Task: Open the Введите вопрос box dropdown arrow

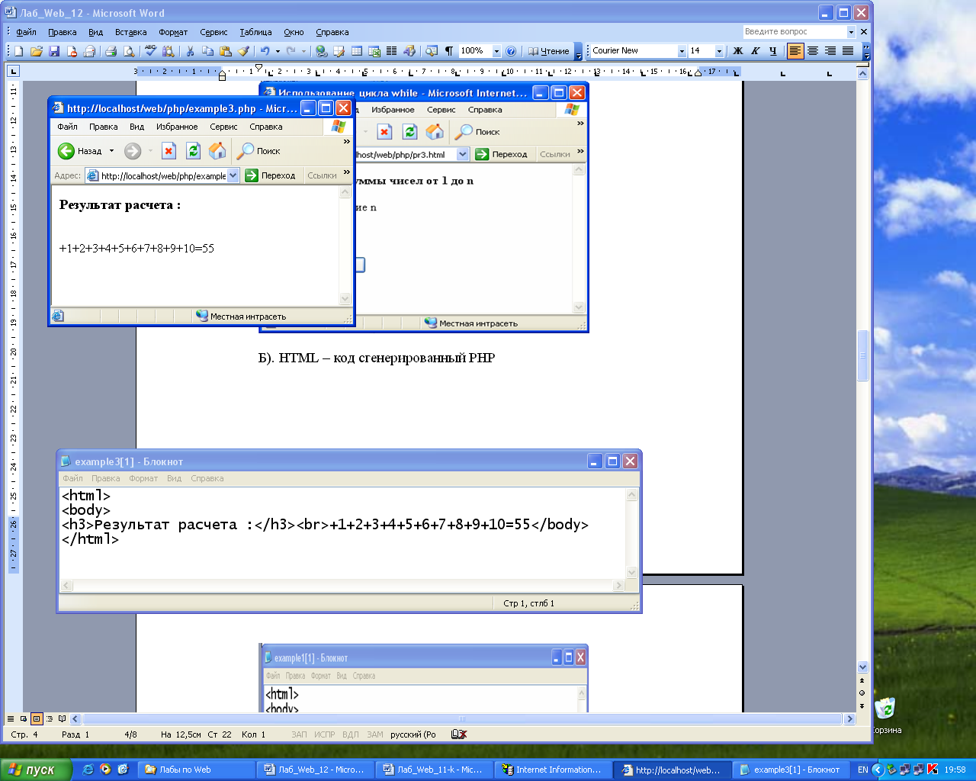Action: click(x=851, y=32)
